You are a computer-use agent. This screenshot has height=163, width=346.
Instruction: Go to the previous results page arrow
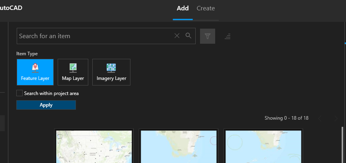pos(320,118)
